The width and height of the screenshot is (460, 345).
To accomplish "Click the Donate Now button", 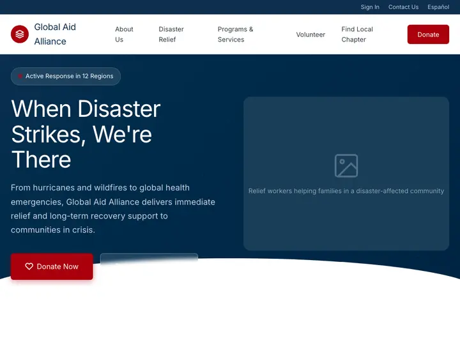I will pyautogui.click(x=52, y=266).
